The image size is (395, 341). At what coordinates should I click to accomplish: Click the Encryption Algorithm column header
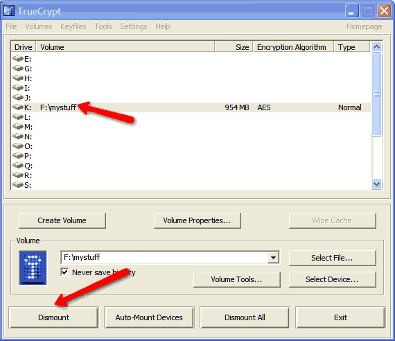click(x=294, y=47)
